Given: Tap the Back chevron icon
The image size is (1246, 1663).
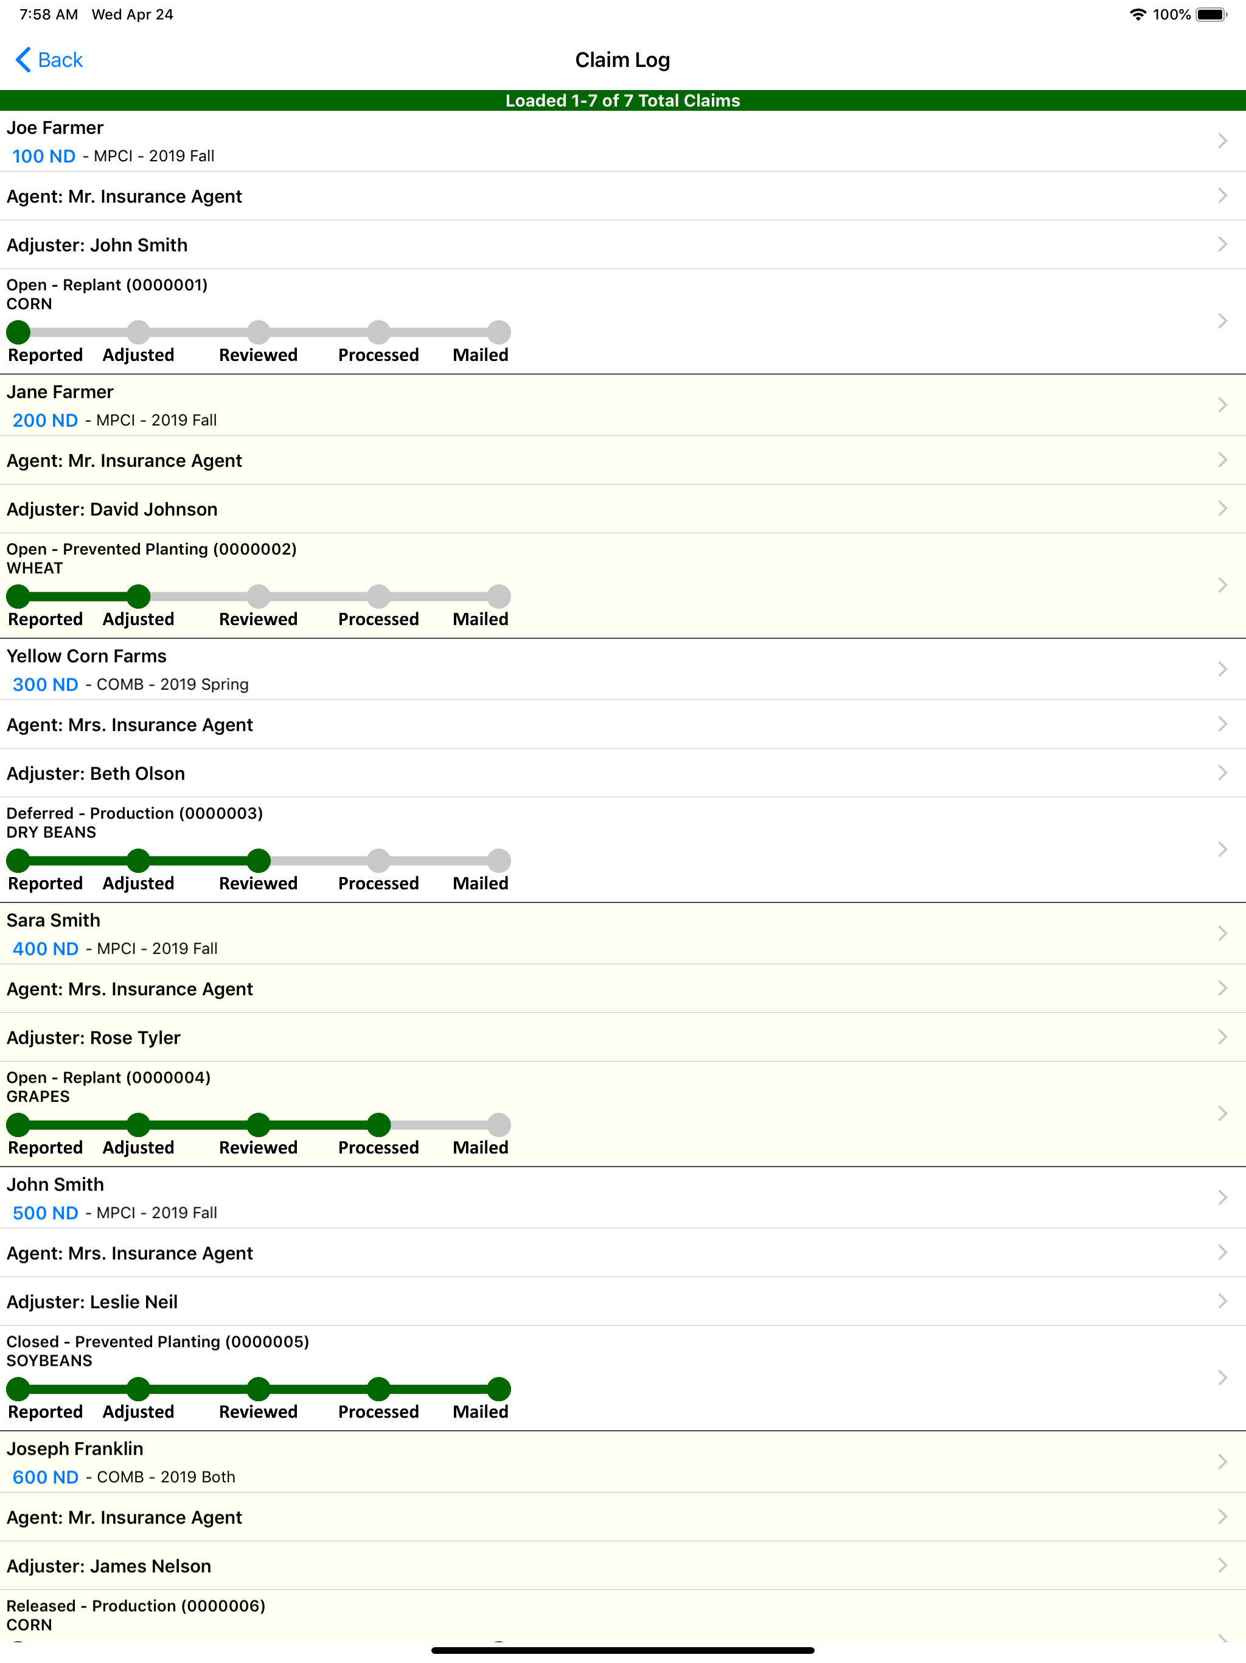Looking at the screenshot, I should coord(23,60).
